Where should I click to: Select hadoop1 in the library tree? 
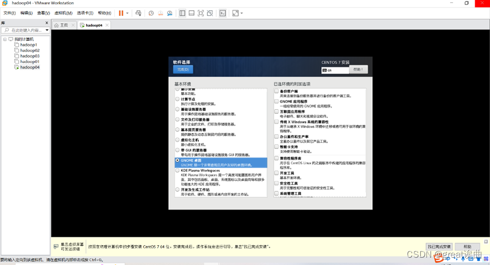(28, 45)
